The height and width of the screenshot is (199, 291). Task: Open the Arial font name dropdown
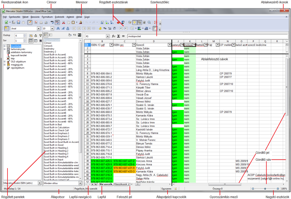[x=39, y=29]
